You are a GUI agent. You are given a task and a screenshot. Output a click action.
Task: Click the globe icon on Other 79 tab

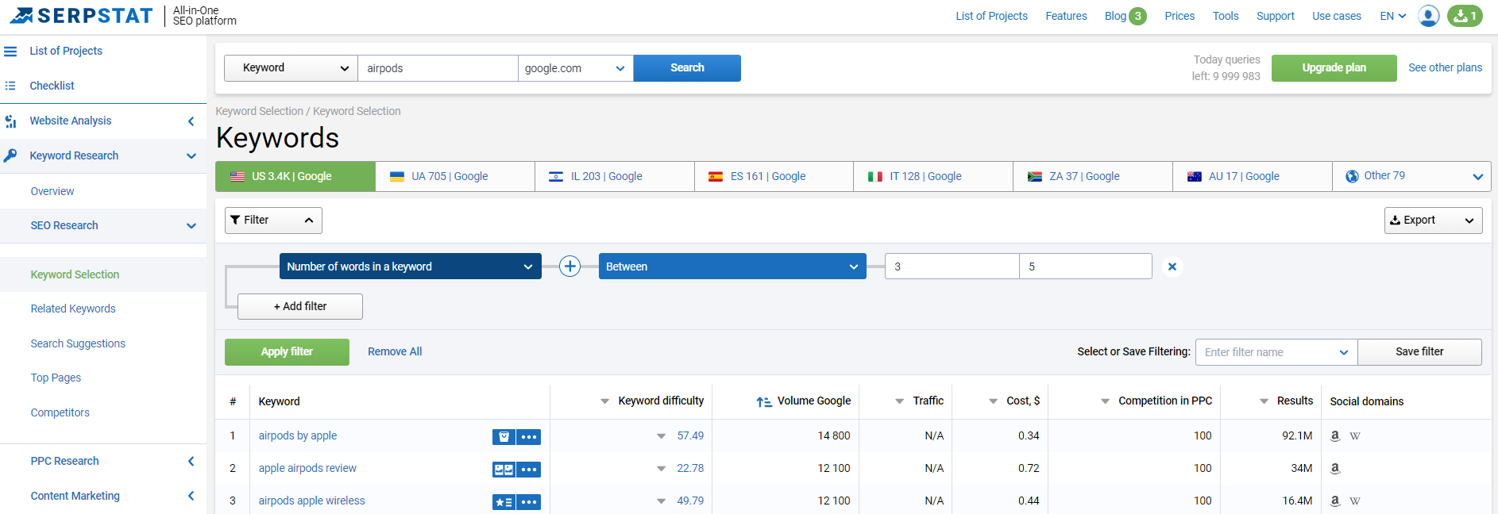pyautogui.click(x=1352, y=176)
